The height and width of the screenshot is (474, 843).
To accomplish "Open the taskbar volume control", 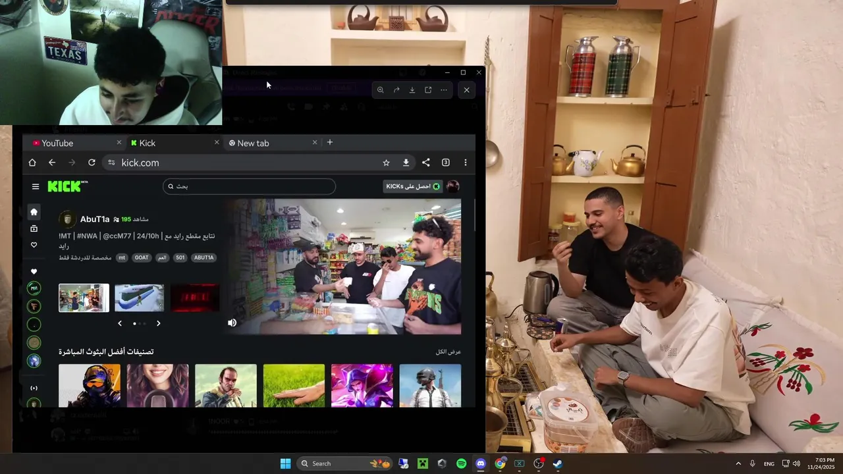I will coord(796,463).
